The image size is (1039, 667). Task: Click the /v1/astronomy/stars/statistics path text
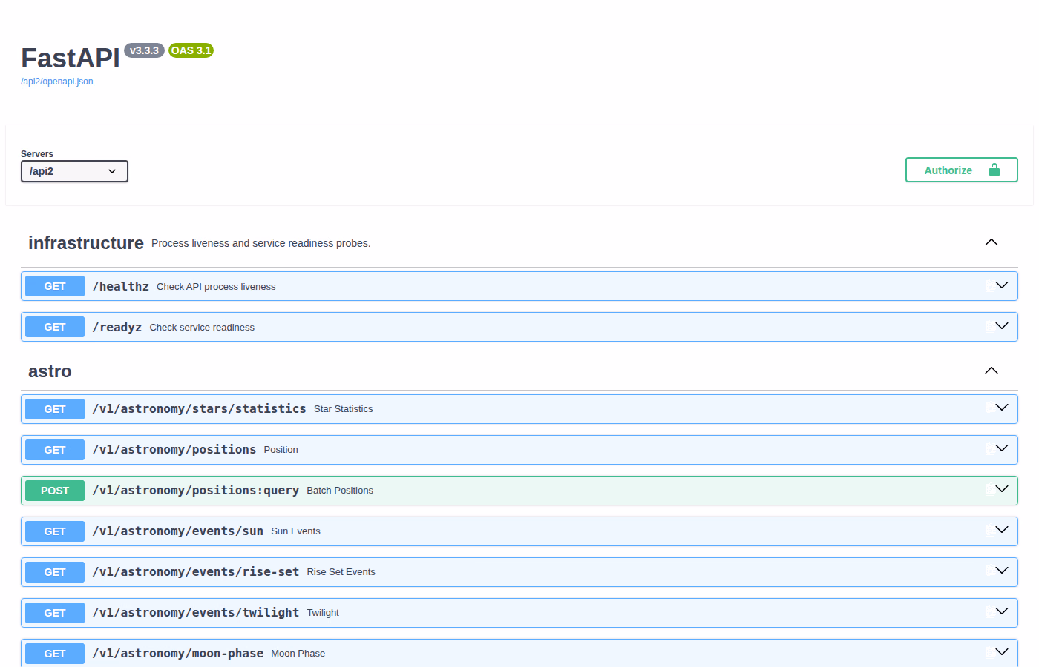(199, 409)
